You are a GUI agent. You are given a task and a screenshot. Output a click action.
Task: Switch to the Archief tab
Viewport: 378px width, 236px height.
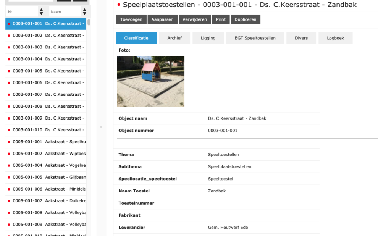pyautogui.click(x=174, y=38)
